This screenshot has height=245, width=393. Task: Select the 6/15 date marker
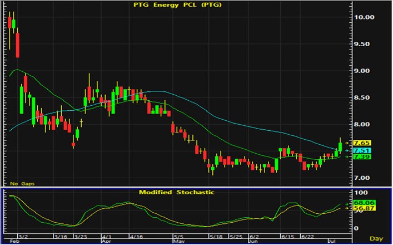(287, 237)
